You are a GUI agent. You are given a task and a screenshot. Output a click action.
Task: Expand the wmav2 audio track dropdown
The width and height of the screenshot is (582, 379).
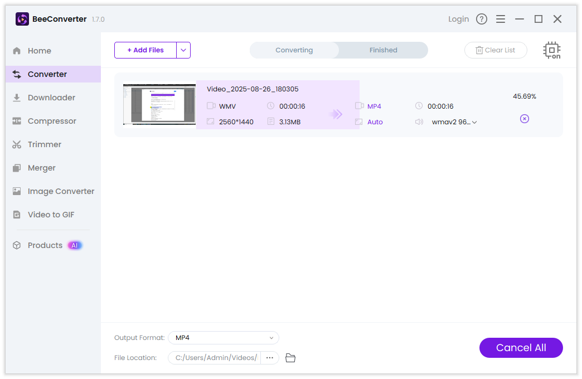(x=454, y=122)
